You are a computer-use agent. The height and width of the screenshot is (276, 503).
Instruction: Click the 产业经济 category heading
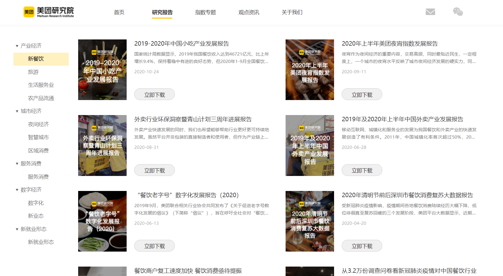pos(31,46)
